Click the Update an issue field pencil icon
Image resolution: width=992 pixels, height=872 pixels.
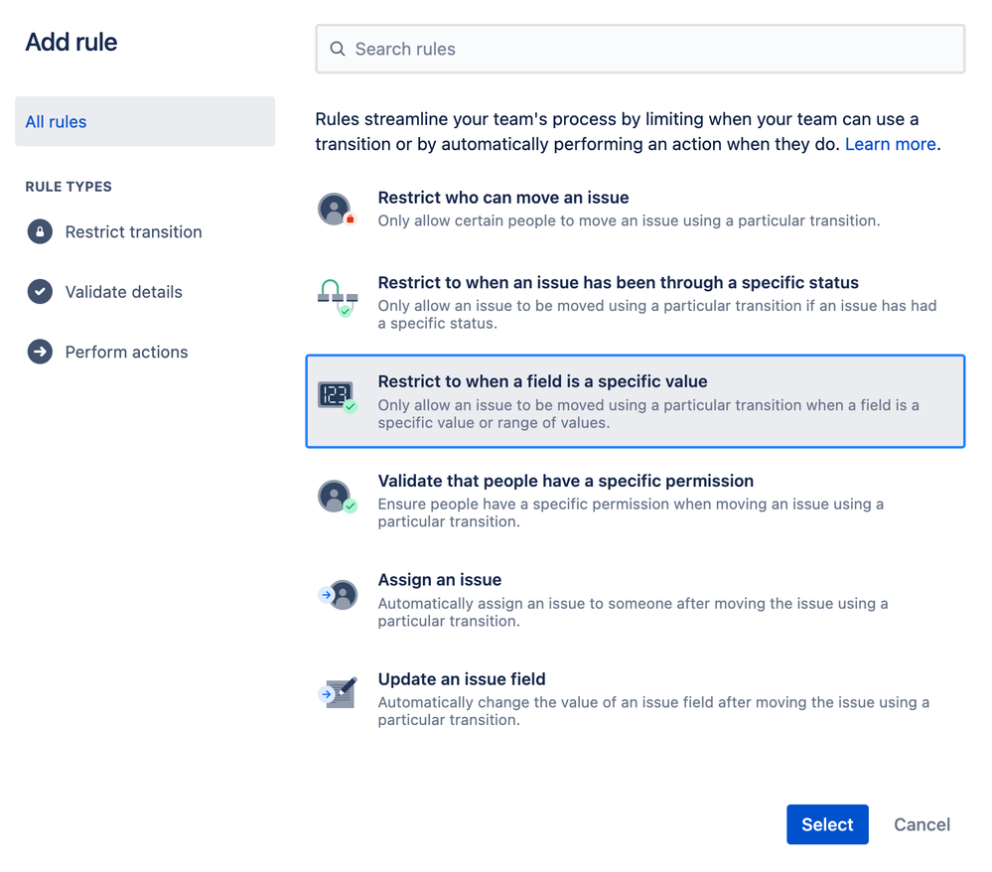point(338,693)
